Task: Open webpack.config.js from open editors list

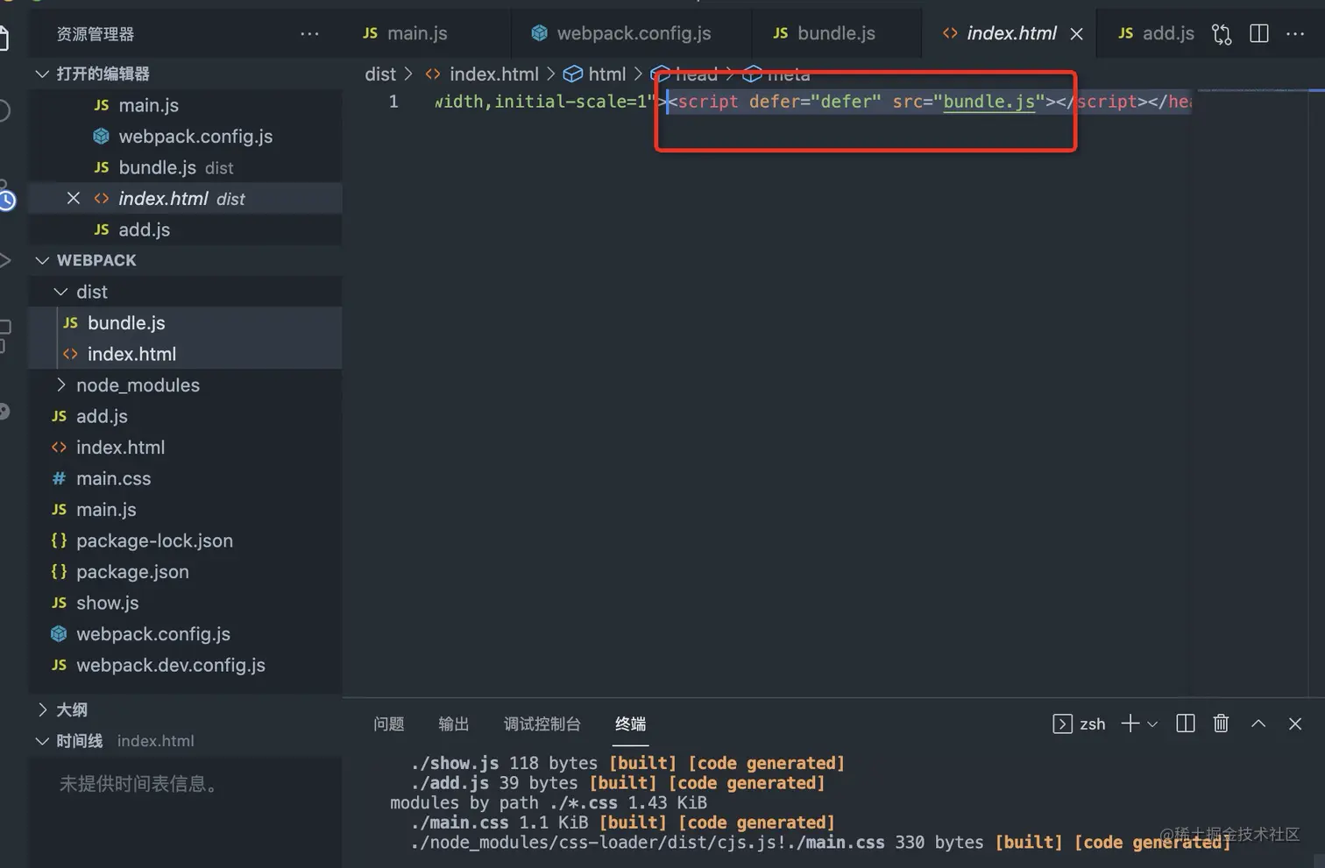Action: click(185, 136)
